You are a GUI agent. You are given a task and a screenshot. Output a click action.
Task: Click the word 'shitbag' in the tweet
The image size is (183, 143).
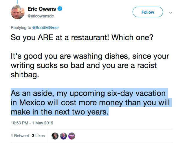click(25, 75)
